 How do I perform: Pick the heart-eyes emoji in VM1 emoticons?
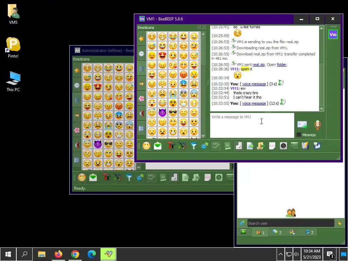click(162, 55)
